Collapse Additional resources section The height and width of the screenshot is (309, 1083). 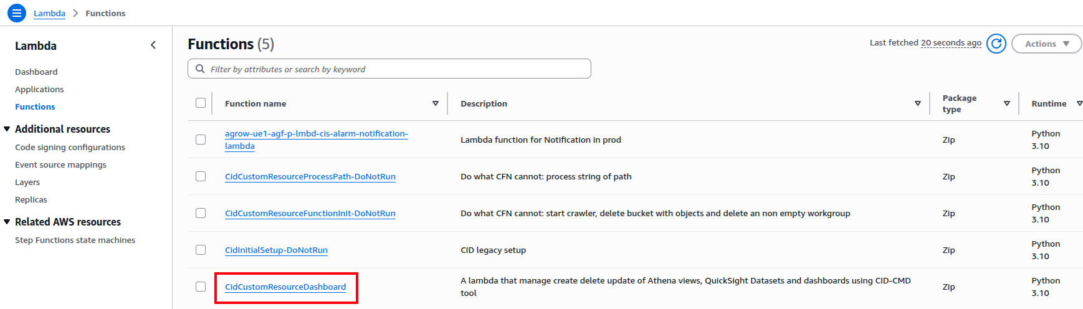(x=7, y=129)
